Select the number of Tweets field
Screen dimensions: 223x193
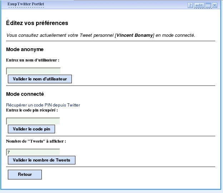pyautogui.click(x=33, y=152)
